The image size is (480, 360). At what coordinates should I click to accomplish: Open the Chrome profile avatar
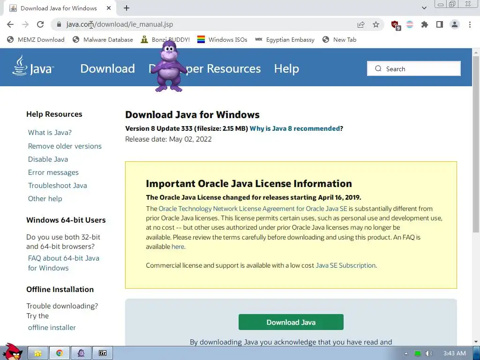(x=455, y=24)
